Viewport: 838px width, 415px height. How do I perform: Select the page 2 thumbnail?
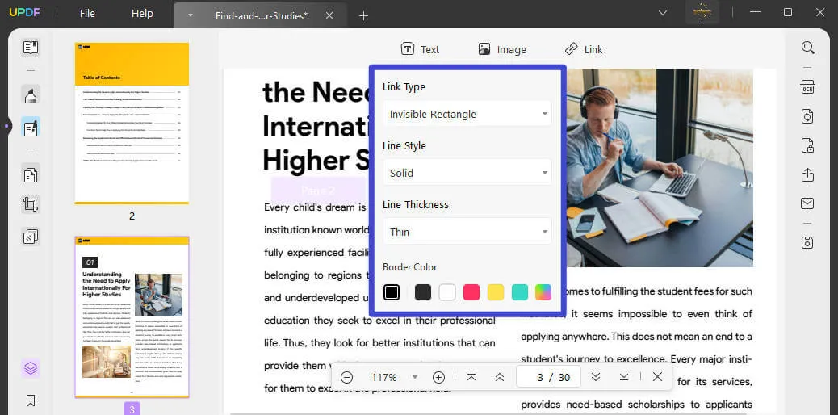point(132,123)
